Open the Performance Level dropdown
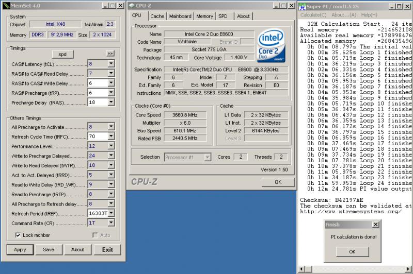413x274 pixels. 111,146
